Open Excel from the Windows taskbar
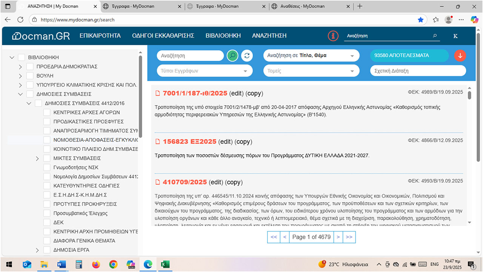 165,264
